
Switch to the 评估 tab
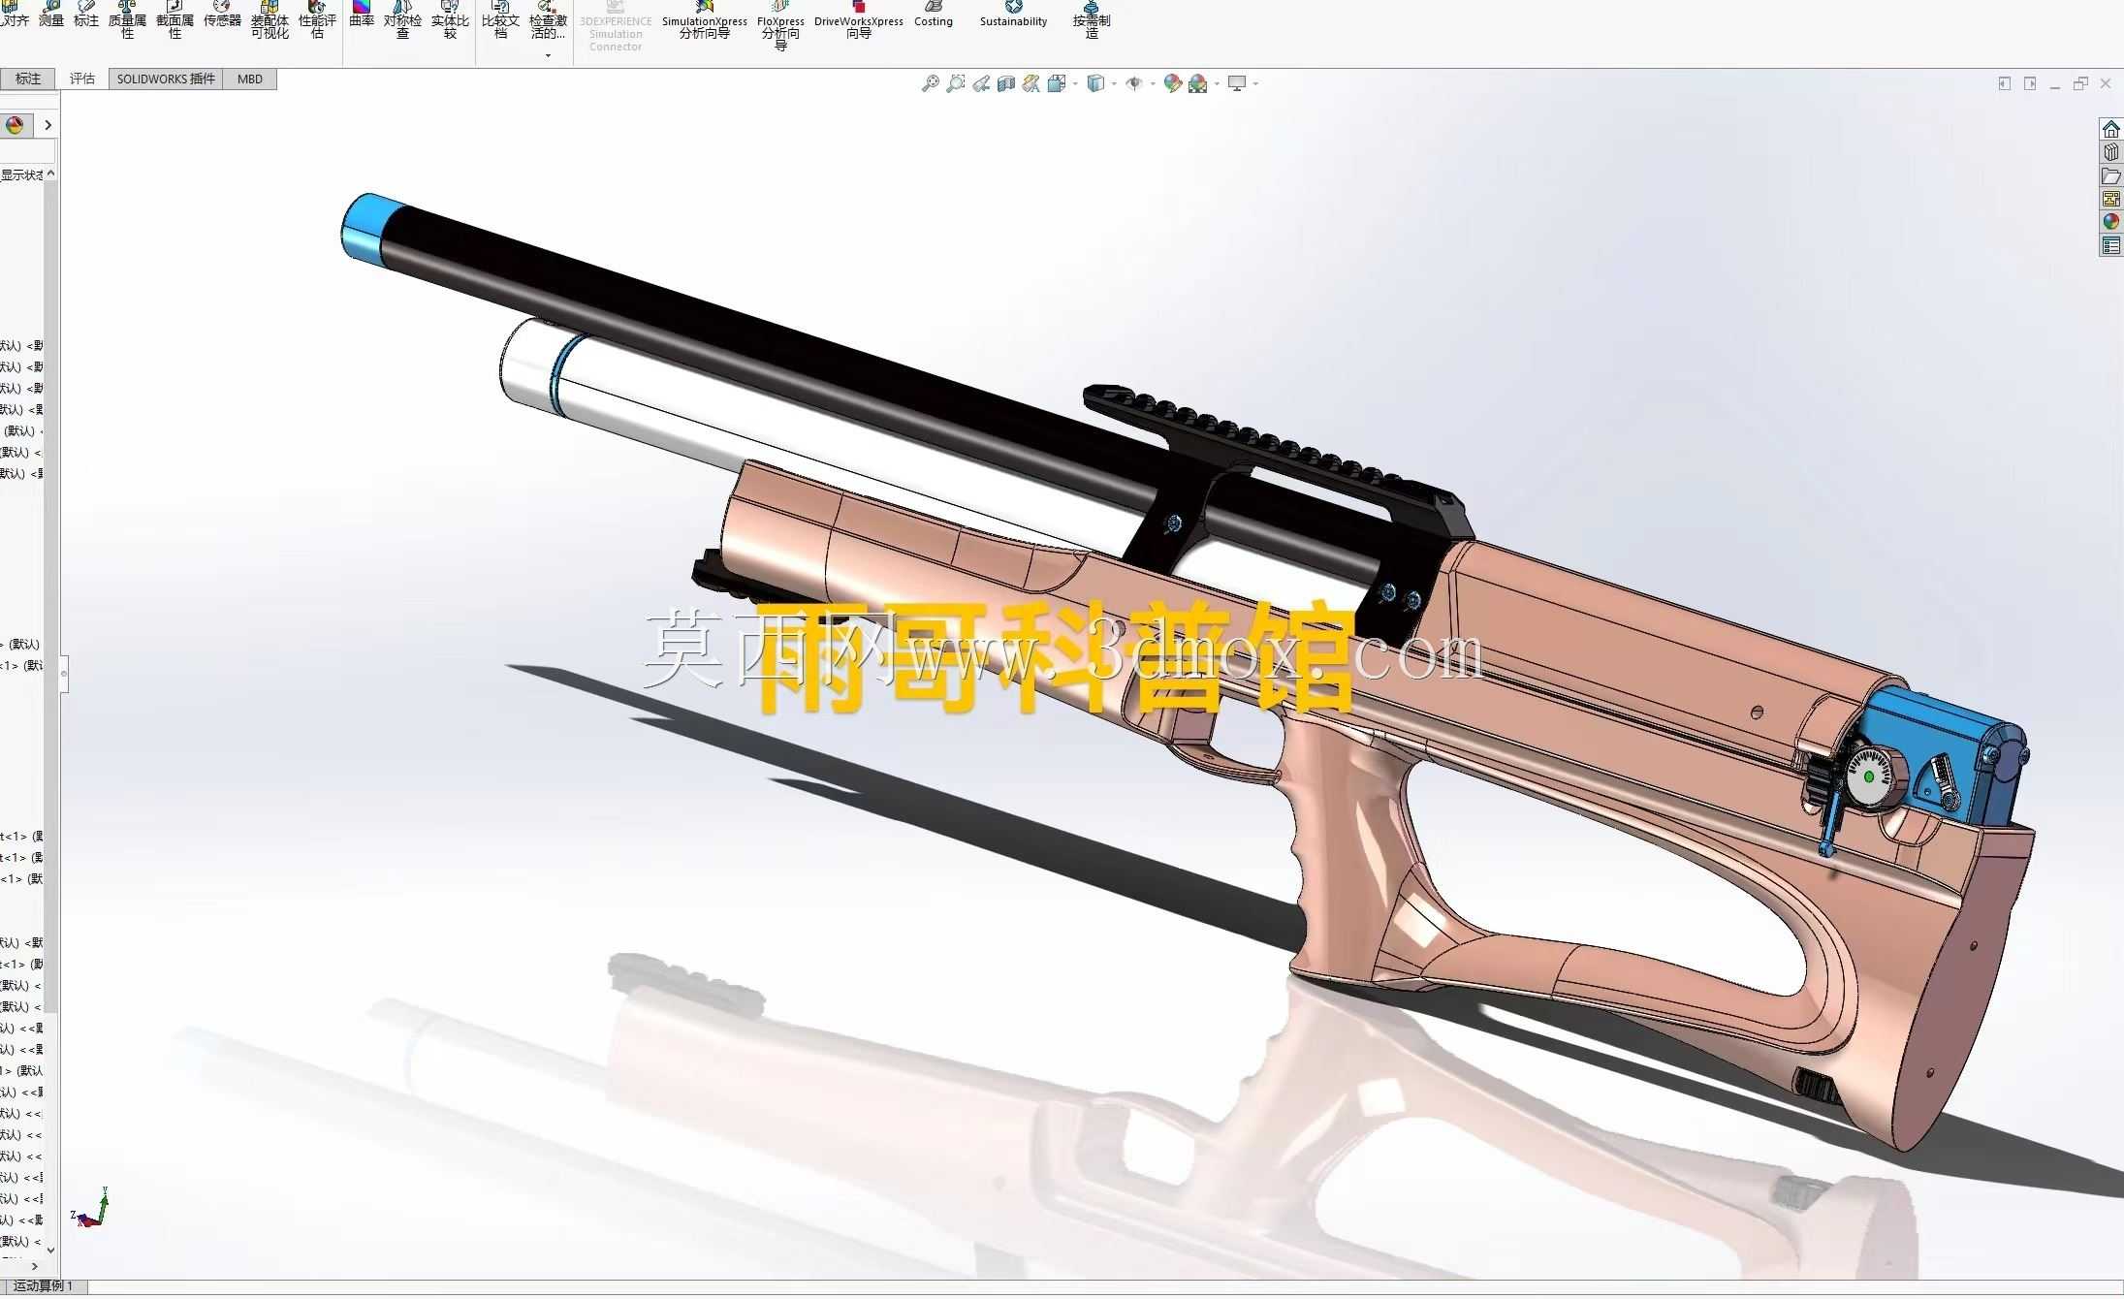click(x=82, y=79)
